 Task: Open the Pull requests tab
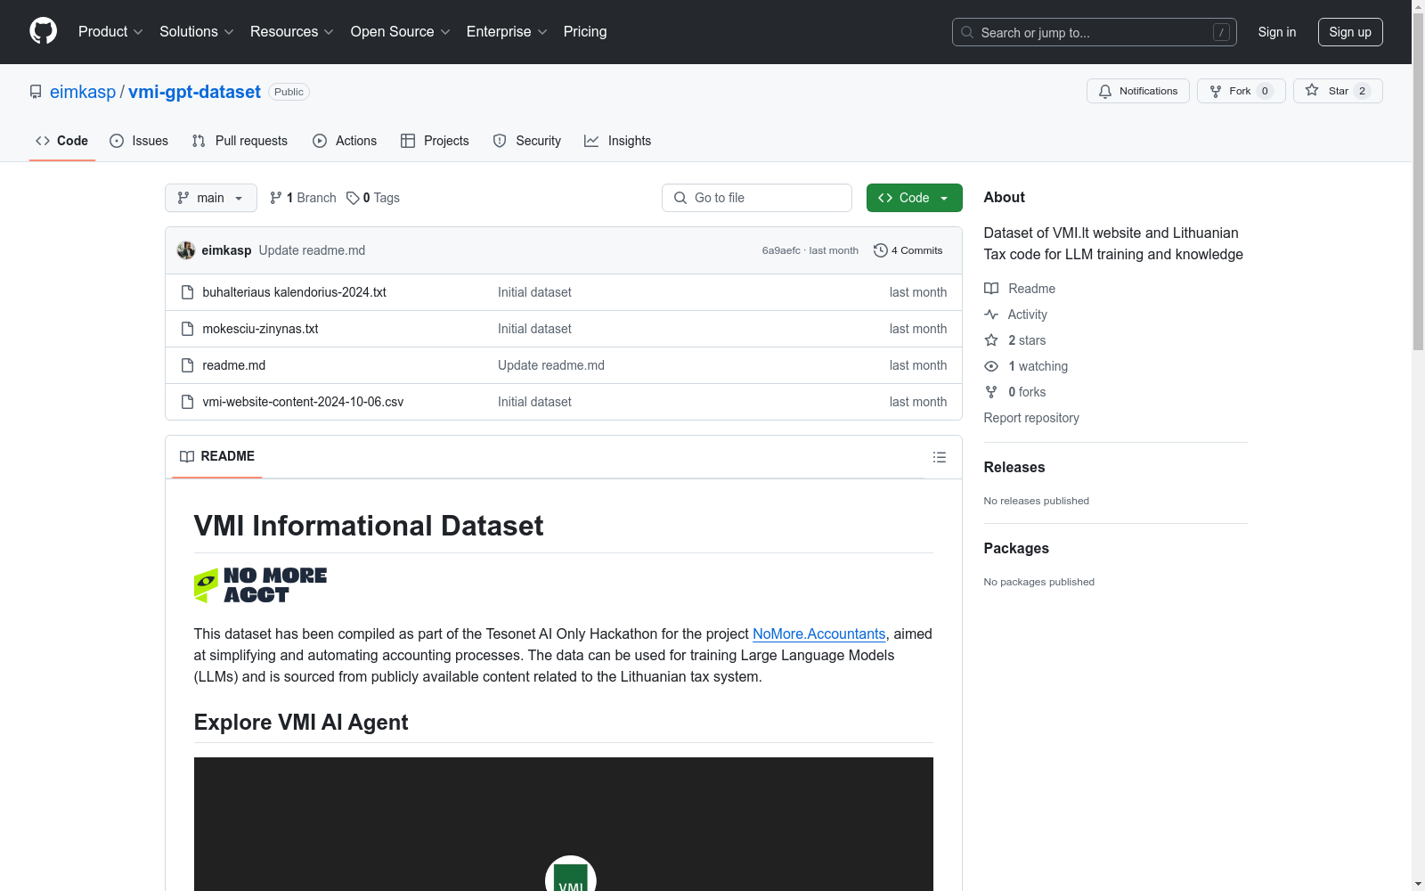click(x=240, y=141)
